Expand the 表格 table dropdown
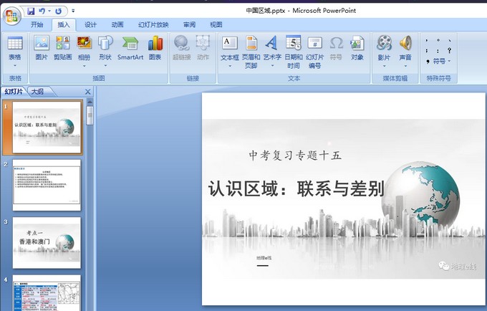487x311 pixels. (14, 65)
